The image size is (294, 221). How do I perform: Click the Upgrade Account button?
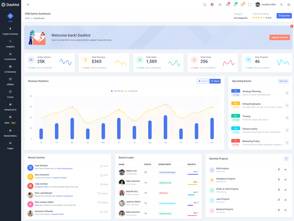[x=279, y=37]
